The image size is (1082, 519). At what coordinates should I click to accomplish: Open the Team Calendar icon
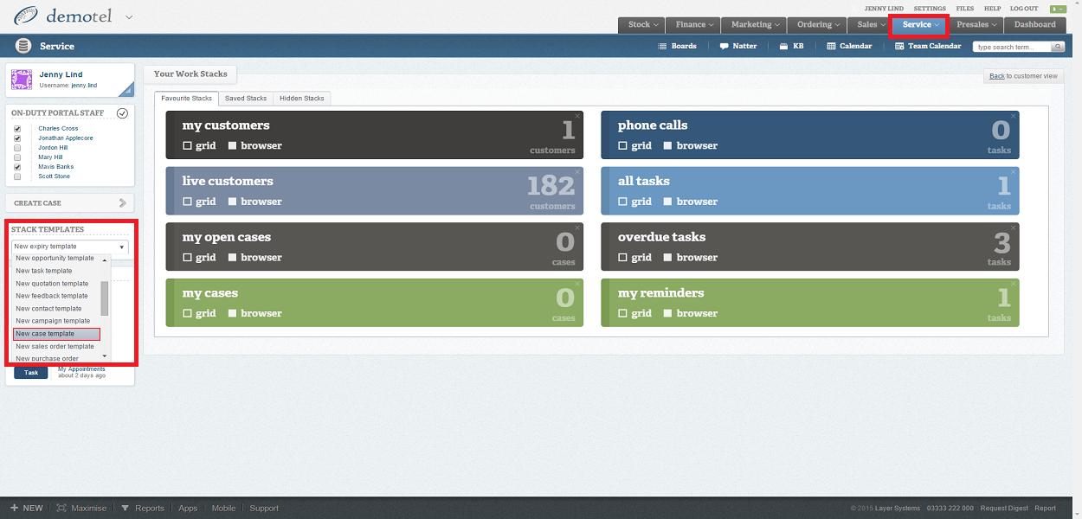[x=899, y=46]
